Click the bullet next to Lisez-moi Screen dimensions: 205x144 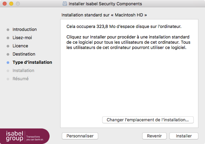click(x=8, y=38)
